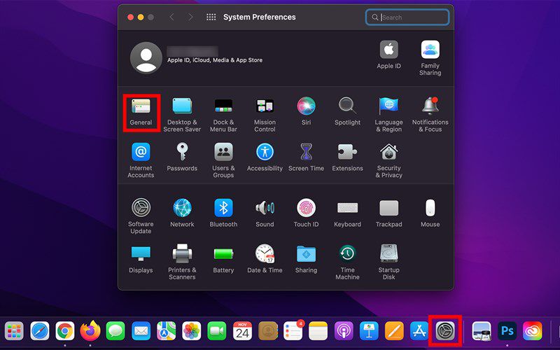Open Reminders from the Dock
Viewport: 560px width, 350px height.
coord(293,330)
